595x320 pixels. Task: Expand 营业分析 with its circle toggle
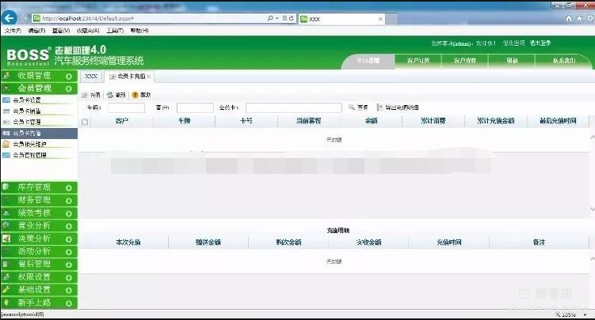pos(69,226)
